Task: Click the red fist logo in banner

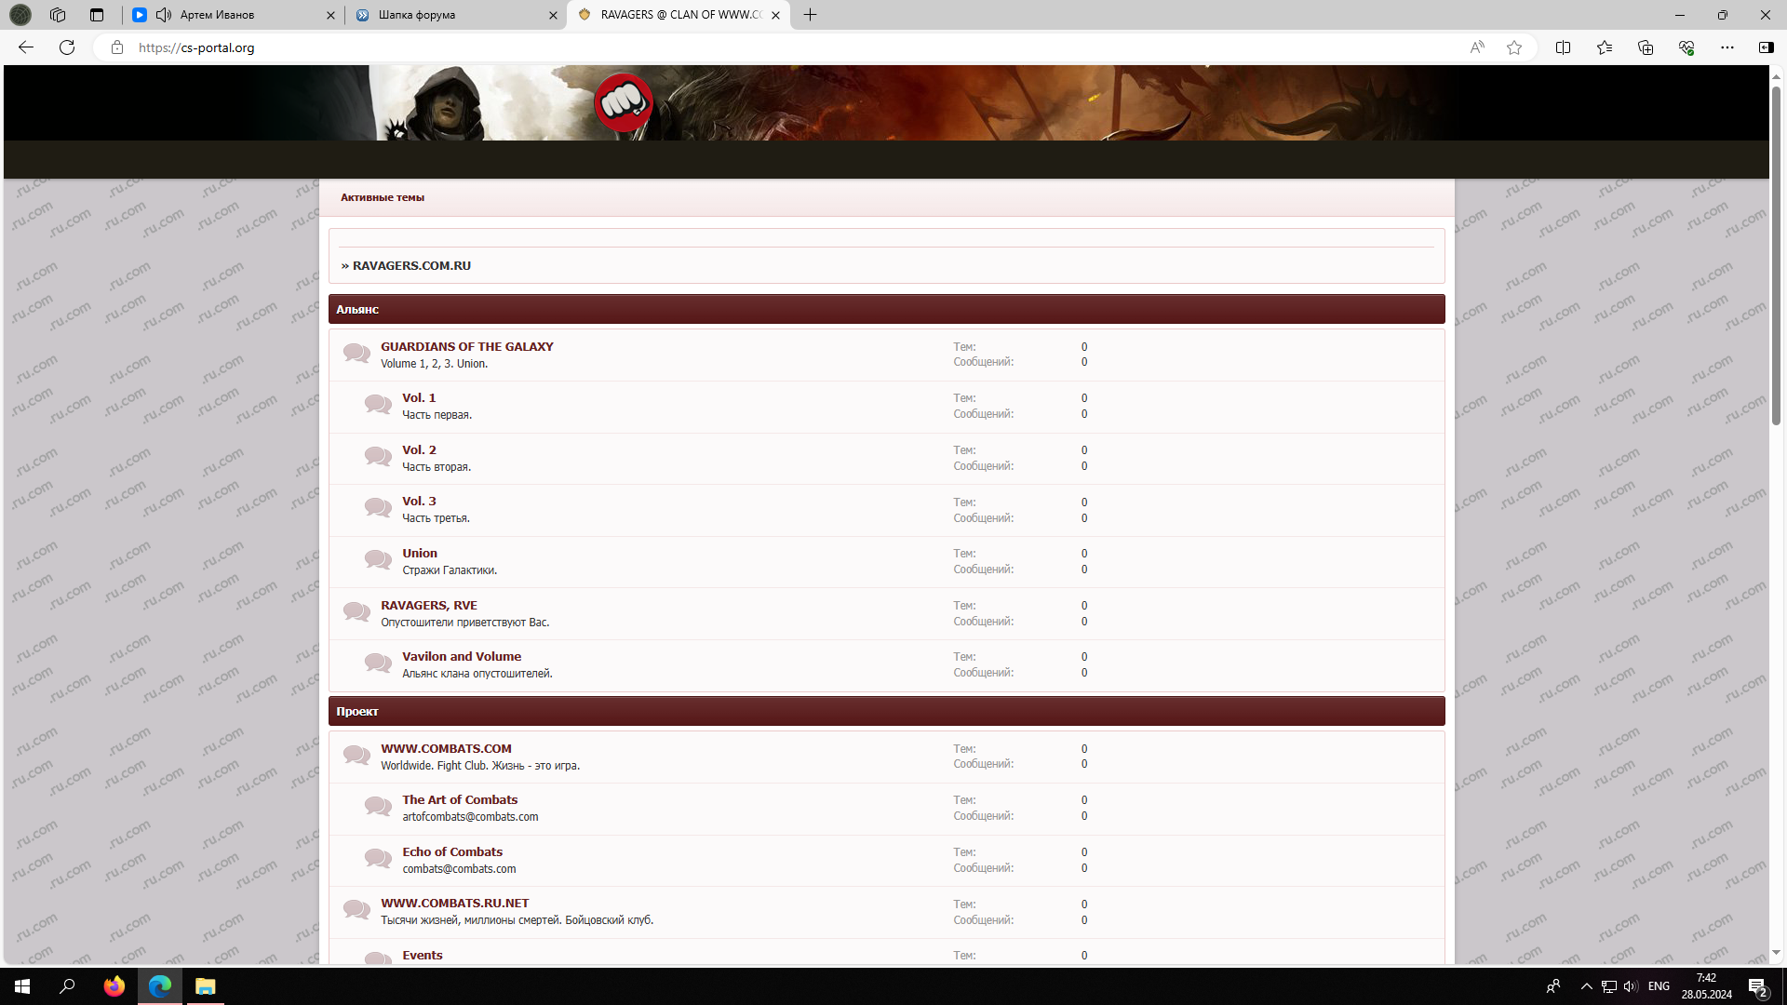Action: [x=624, y=102]
